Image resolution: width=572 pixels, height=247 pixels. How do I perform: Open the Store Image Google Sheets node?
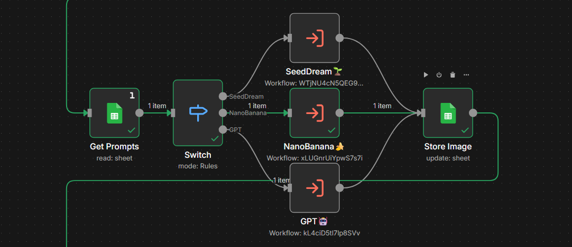coord(448,113)
